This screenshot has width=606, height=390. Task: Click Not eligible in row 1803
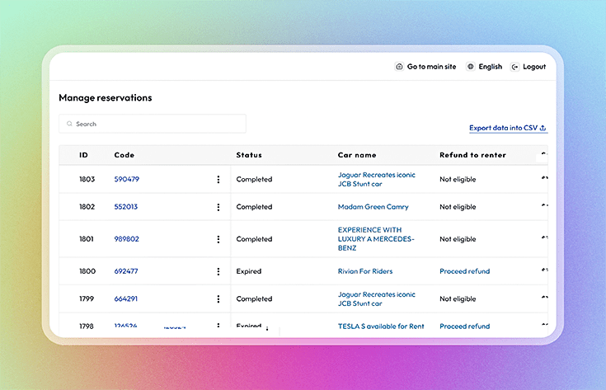(x=458, y=180)
